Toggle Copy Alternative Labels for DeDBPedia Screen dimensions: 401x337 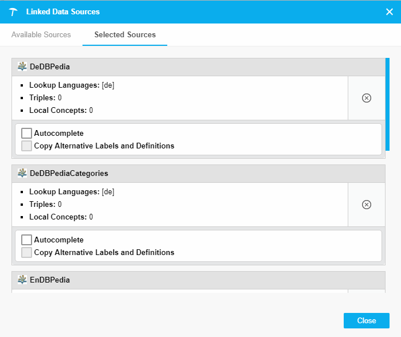[x=26, y=146]
